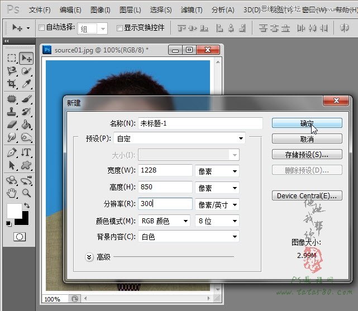This screenshot has width=358, height=311.
Task: Open the height unit 像素 dropdown
Action: (x=217, y=188)
